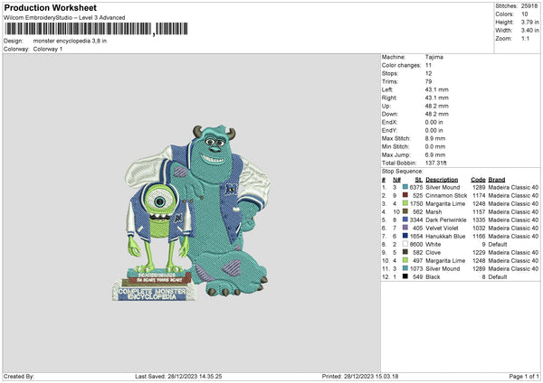This screenshot has width=543, height=383.
Task: Select design name 'monster encyclopedia 3,8 in'
Action: coord(70,41)
